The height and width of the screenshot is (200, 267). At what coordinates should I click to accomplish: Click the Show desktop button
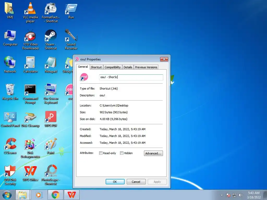(x=265, y=195)
